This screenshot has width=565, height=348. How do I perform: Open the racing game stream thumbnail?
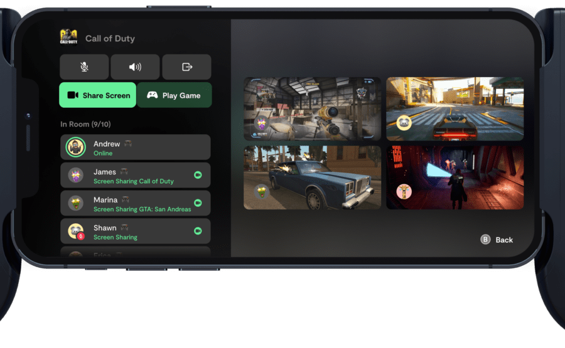[x=455, y=108]
